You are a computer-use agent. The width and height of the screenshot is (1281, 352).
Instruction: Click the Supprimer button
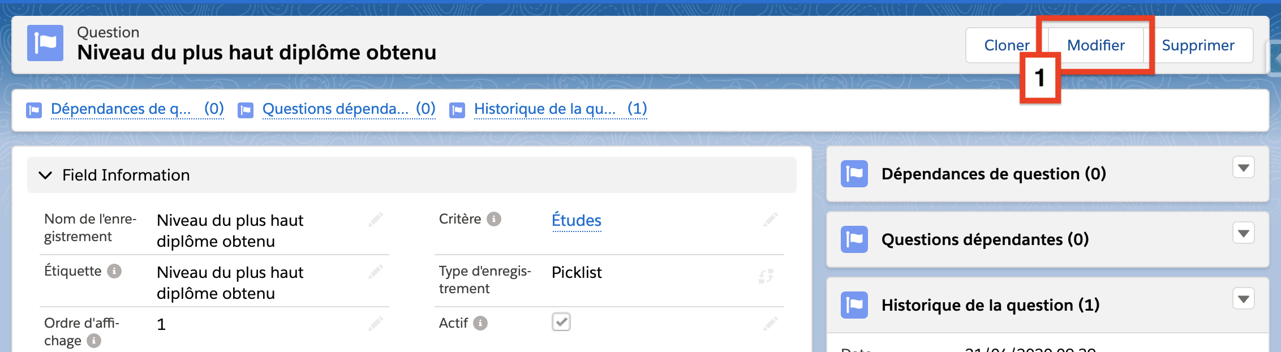(x=1198, y=45)
